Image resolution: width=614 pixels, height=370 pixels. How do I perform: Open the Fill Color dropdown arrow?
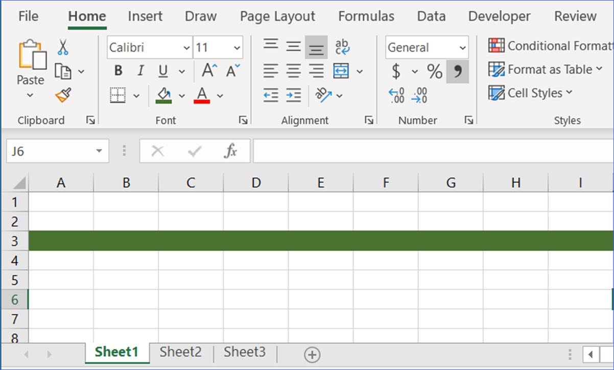(x=182, y=95)
